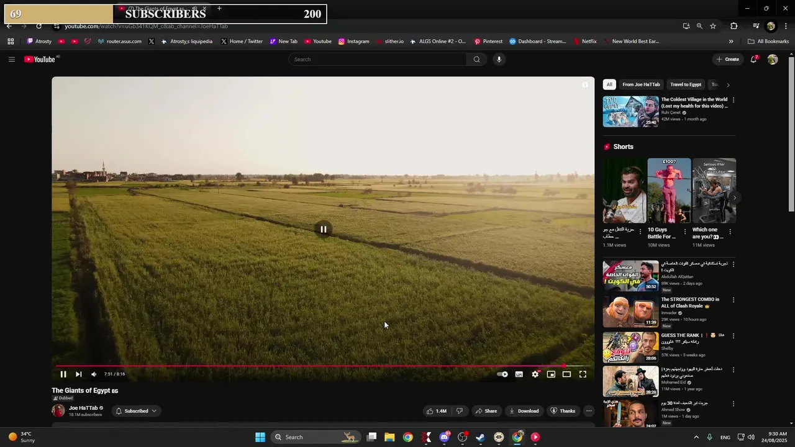Click Joe HaTTab channel avatar

tap(58, 411)
